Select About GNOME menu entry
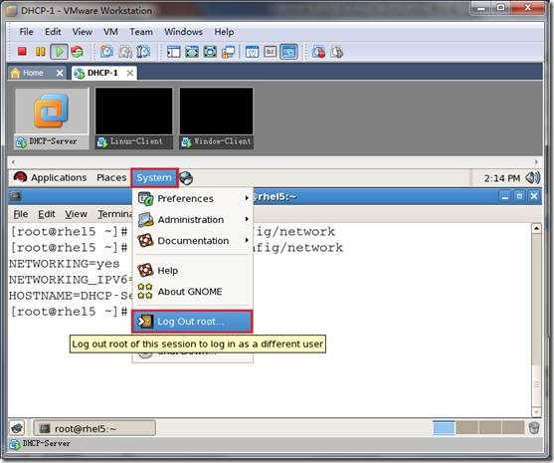 tap(193, 292)
